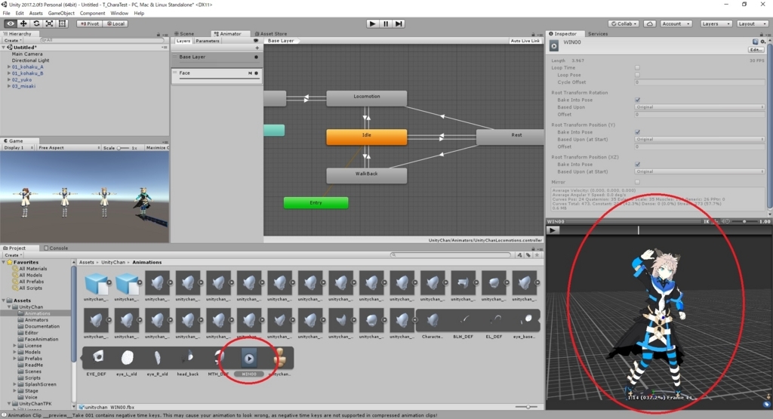Lock the Hierarchy panel

click(159, 34)
